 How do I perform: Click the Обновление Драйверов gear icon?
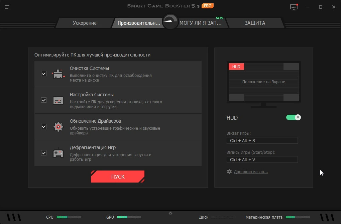click(58, 127)
